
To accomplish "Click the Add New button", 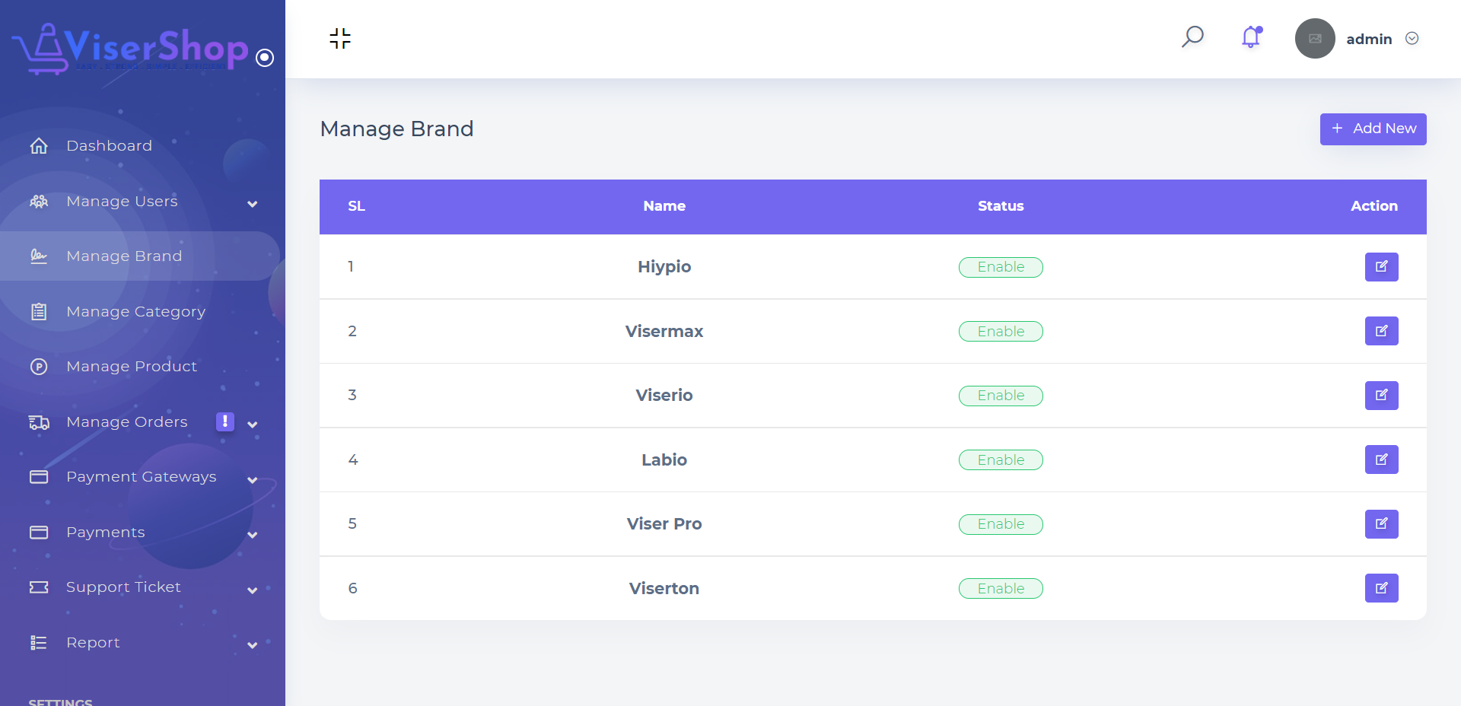I will click(1373, 129).
